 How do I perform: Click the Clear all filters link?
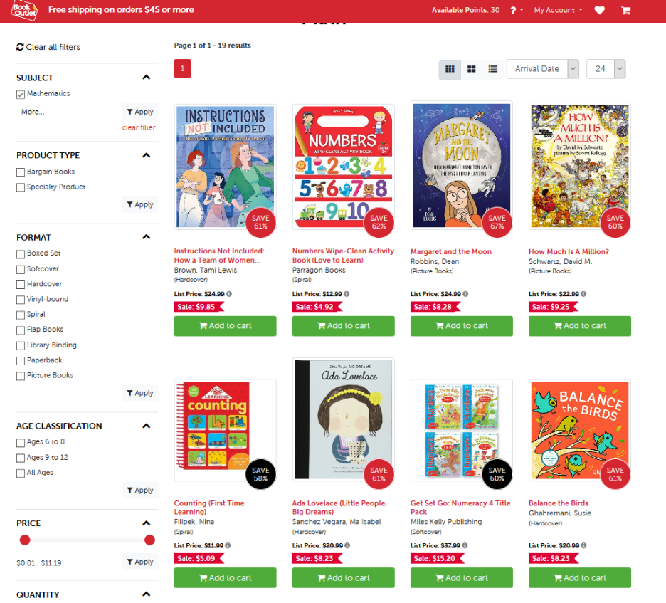(x=48, y=47)
